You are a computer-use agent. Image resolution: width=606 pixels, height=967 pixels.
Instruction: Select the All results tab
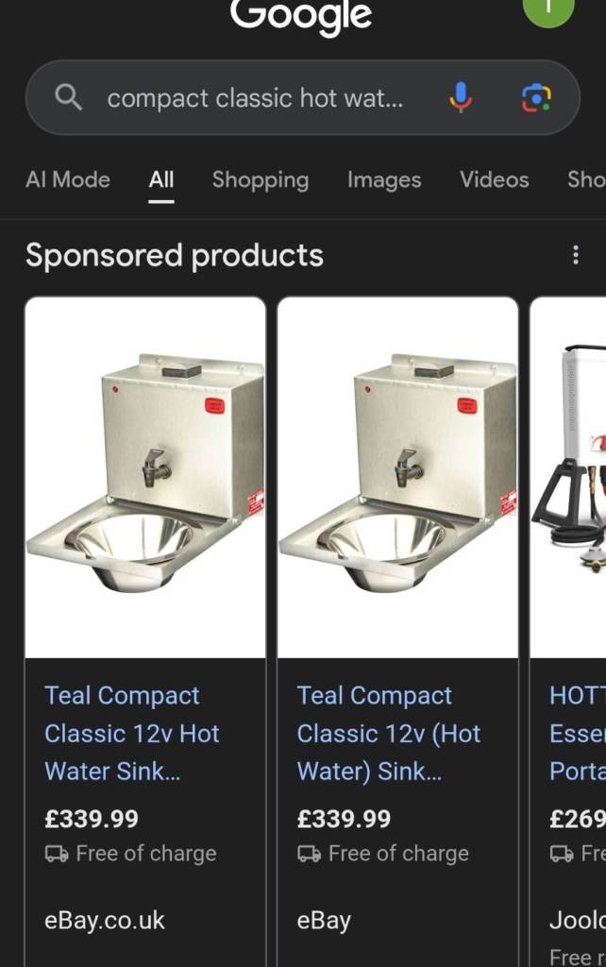coord(161,179)
